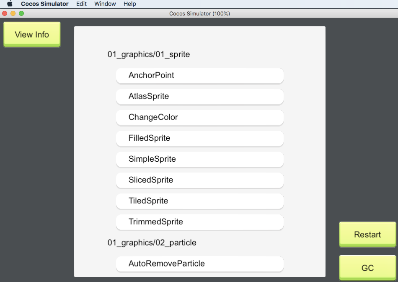Click the 01_graphics/01_sprite heading
The width and height of the screenshot is (398, 282).
(x=148, y=54)
